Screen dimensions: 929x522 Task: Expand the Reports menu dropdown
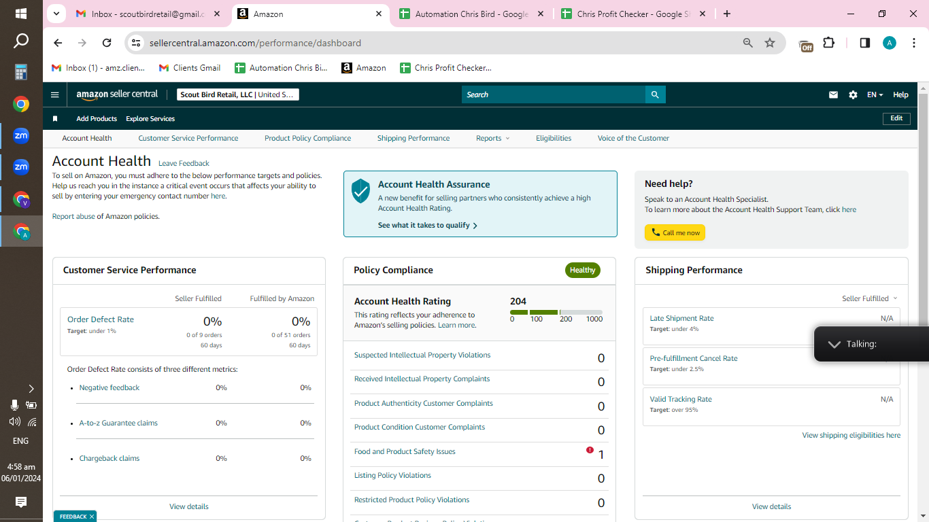coord(492,138)
